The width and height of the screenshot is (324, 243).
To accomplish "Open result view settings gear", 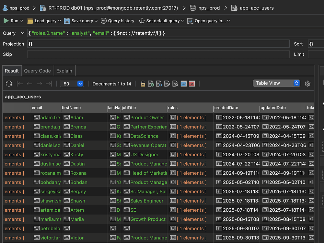I will coord(308,83).
